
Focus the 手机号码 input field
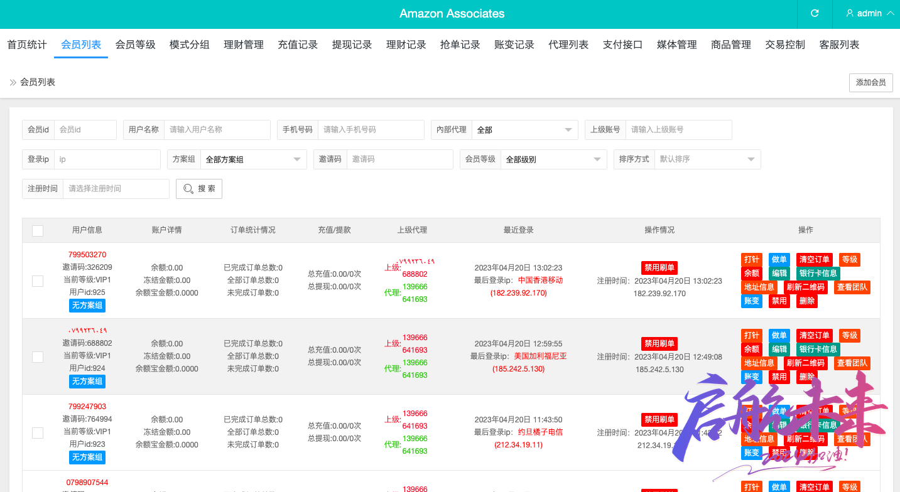coord(371,130)
